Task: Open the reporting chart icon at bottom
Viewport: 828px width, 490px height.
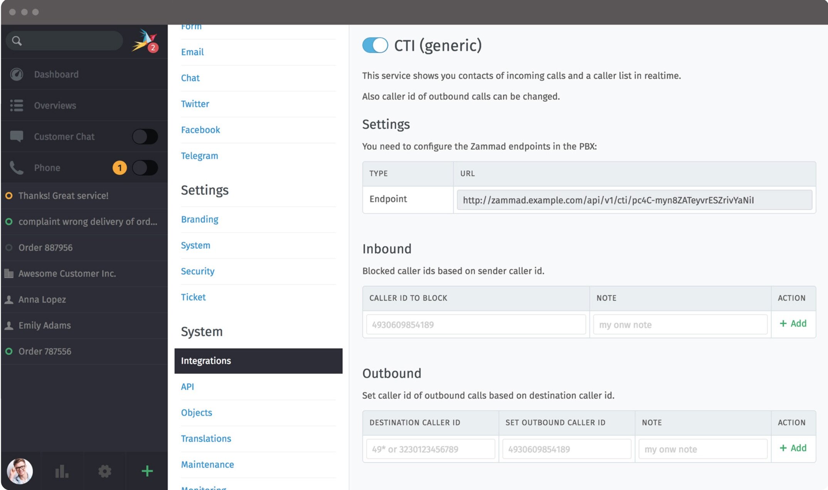Action: 62,471
